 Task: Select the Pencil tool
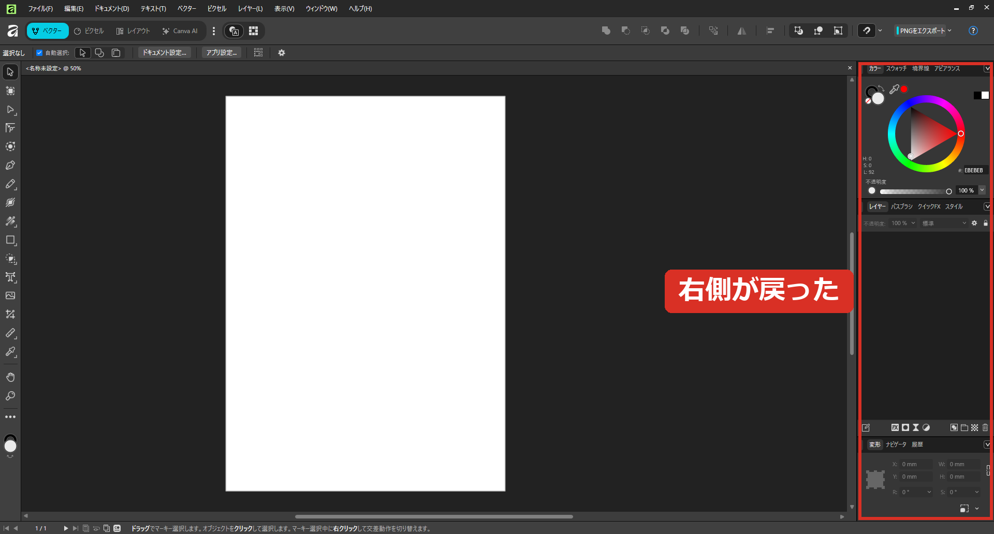coord(10,184)
